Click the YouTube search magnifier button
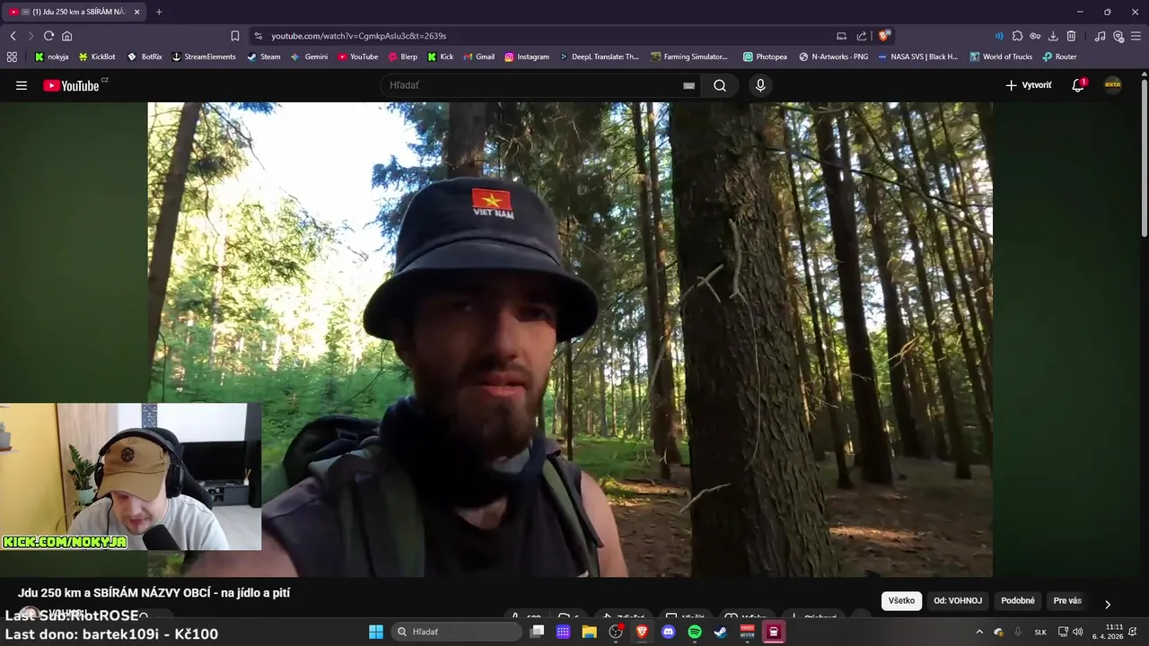 click(720, 85)
